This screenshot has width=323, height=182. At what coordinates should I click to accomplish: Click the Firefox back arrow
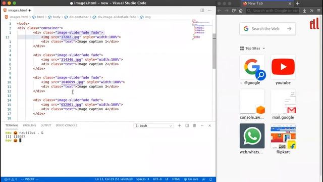coord(220,11)
